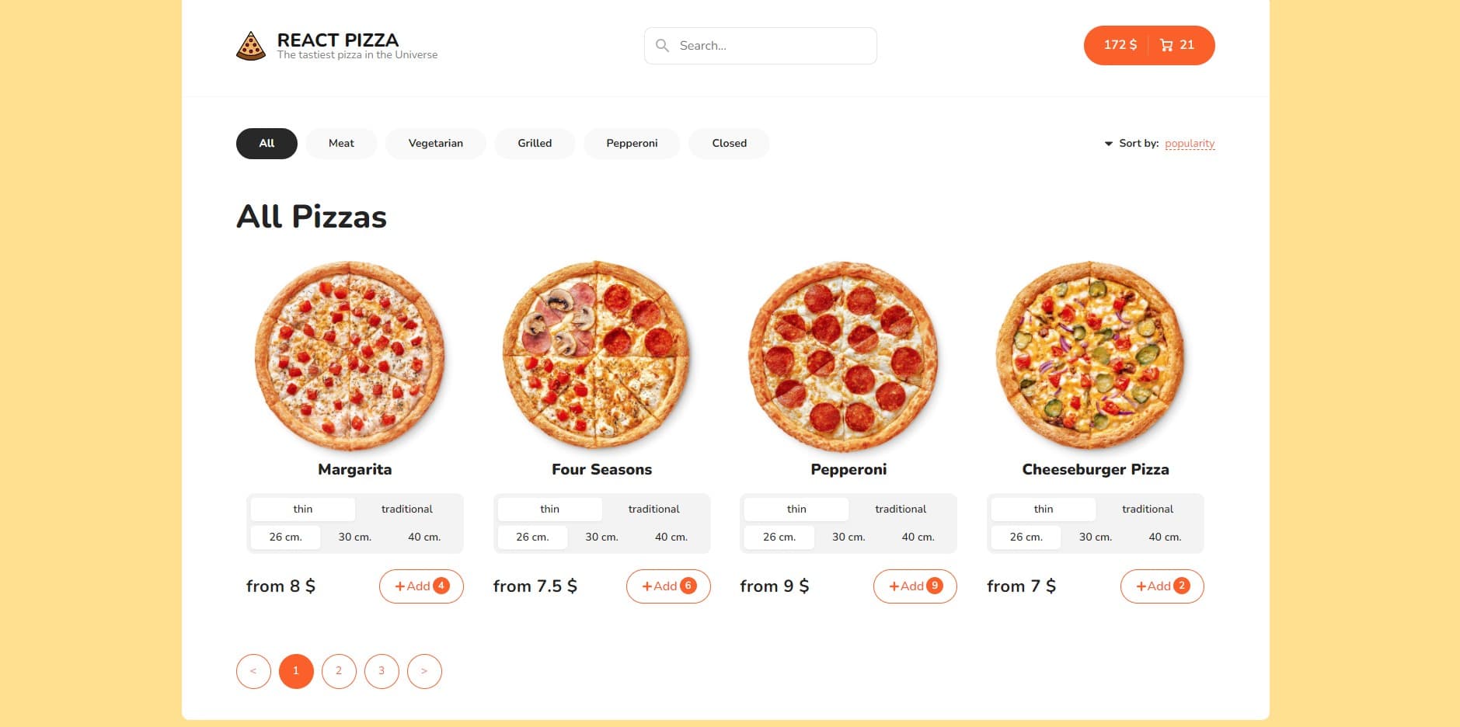
Task: Go to next page arrow
Action: [x=424, y=671]
